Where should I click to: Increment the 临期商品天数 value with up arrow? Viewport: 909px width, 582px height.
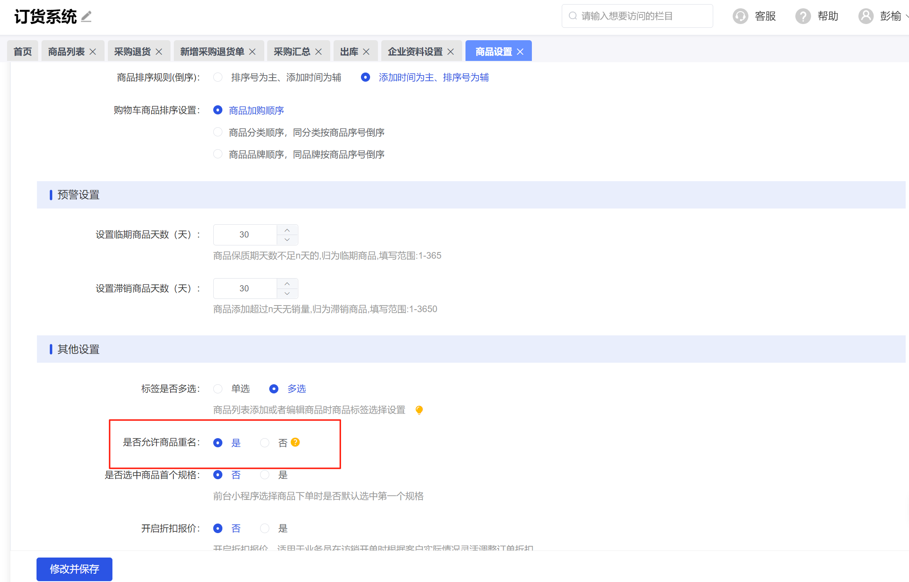pyautogui.click(x=287, y=229)
